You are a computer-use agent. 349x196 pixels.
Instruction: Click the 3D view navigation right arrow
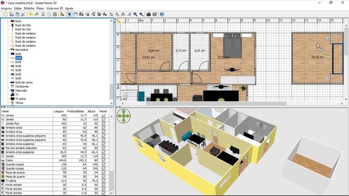128,115
